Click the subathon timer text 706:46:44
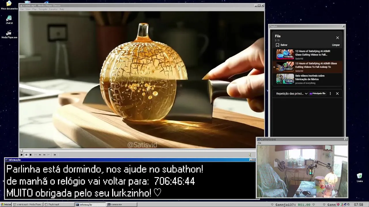 coord(174,181)
